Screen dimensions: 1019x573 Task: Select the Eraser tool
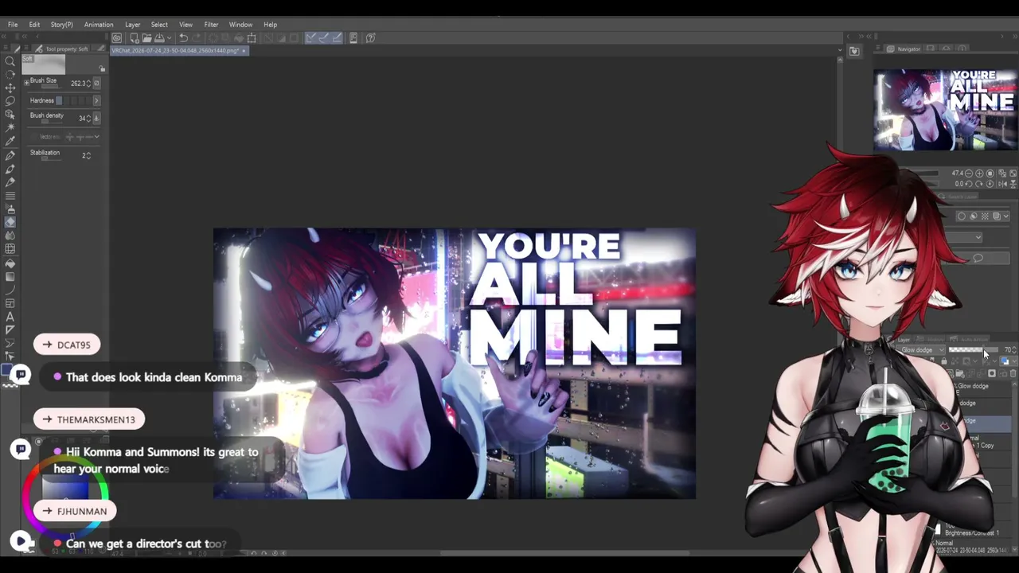10,222
